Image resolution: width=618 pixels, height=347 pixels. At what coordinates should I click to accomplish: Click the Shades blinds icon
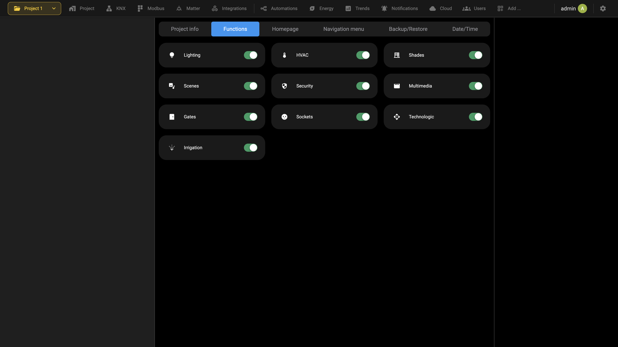pos(397,55)
